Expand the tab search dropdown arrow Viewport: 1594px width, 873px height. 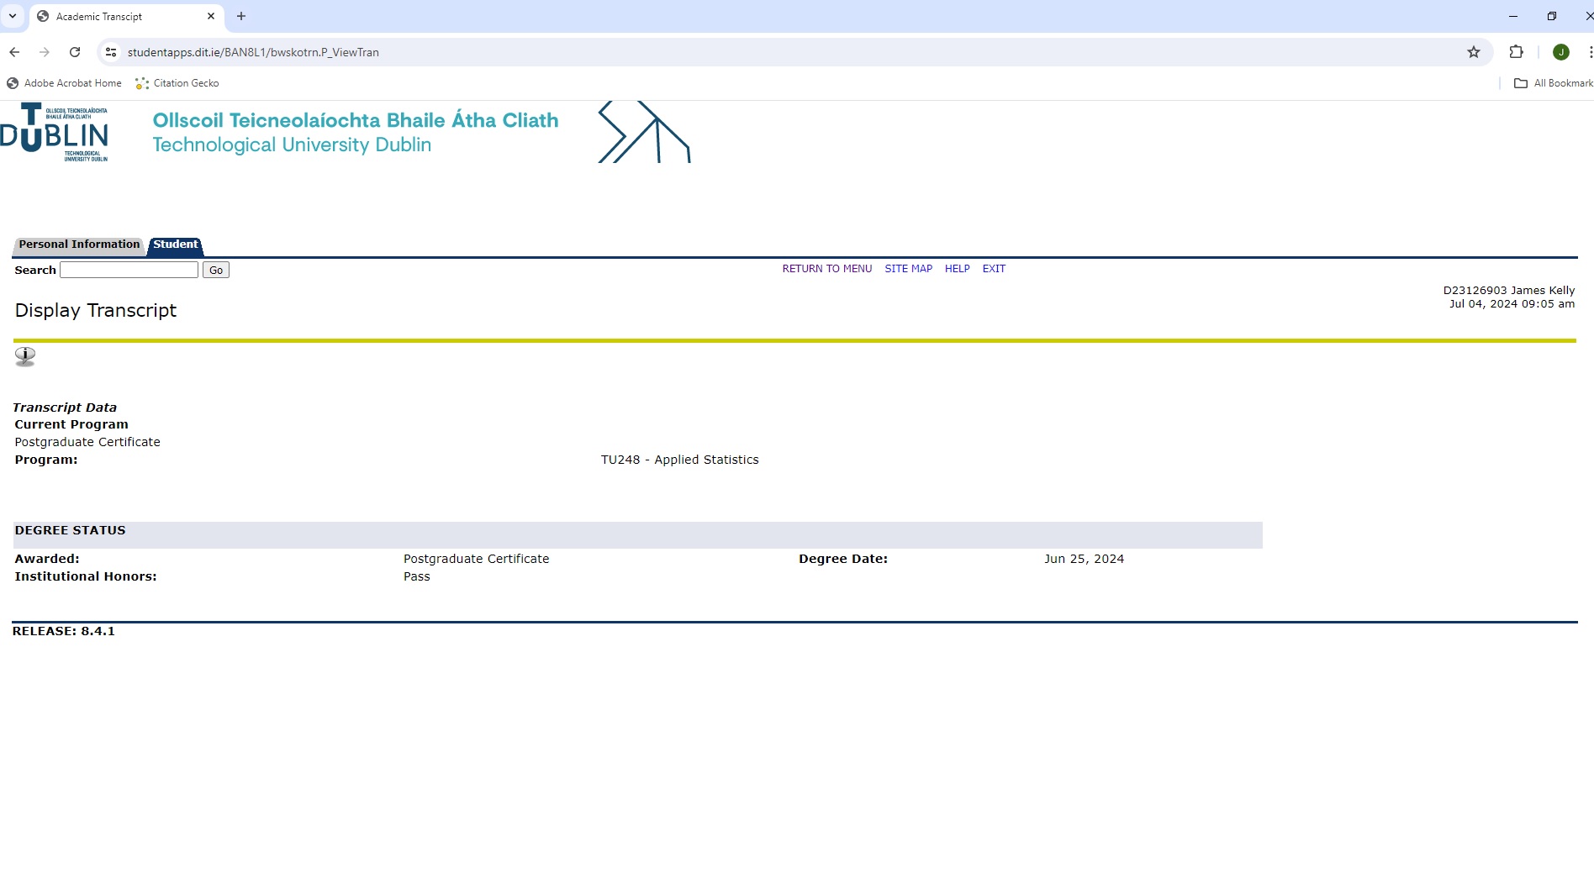pos(13,16)
